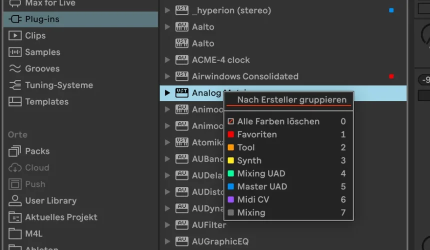Click the VST badge of Airwindows Consolidated
This screenshot has height=250, width=430.
[181, 76]
